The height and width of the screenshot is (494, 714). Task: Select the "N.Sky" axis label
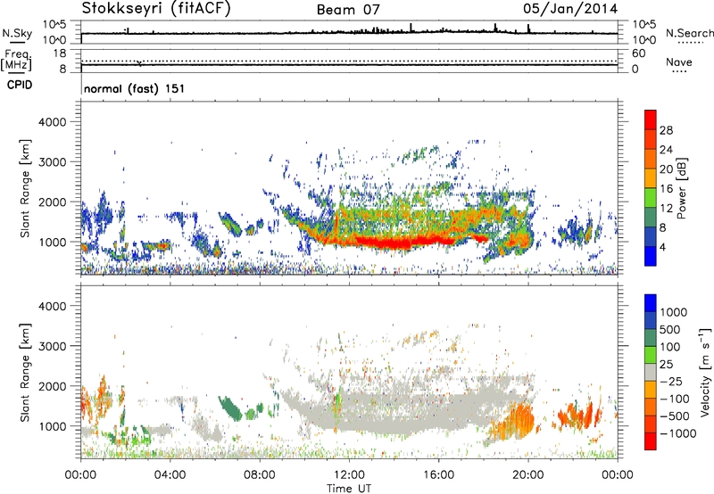point(17,33)
